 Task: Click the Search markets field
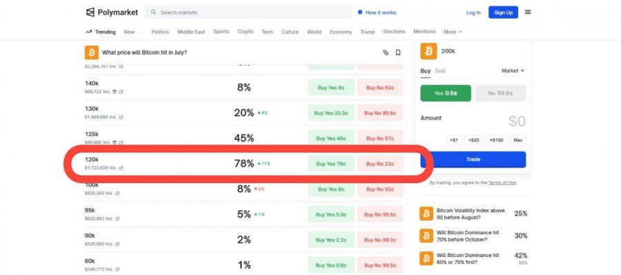coord(248,12)
